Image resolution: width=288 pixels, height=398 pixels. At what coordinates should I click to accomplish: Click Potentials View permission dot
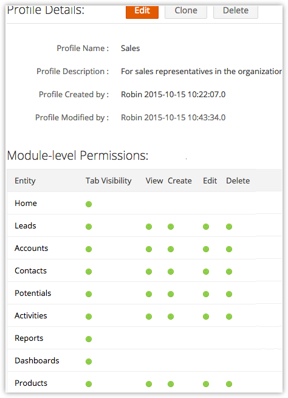point(149,294)
